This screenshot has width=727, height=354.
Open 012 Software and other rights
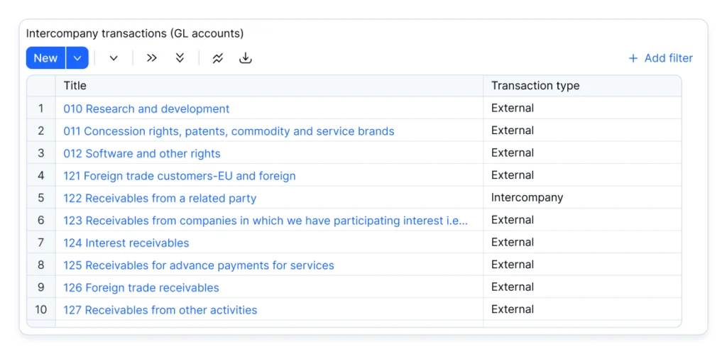pyautogui.click(x=142, y=153)
